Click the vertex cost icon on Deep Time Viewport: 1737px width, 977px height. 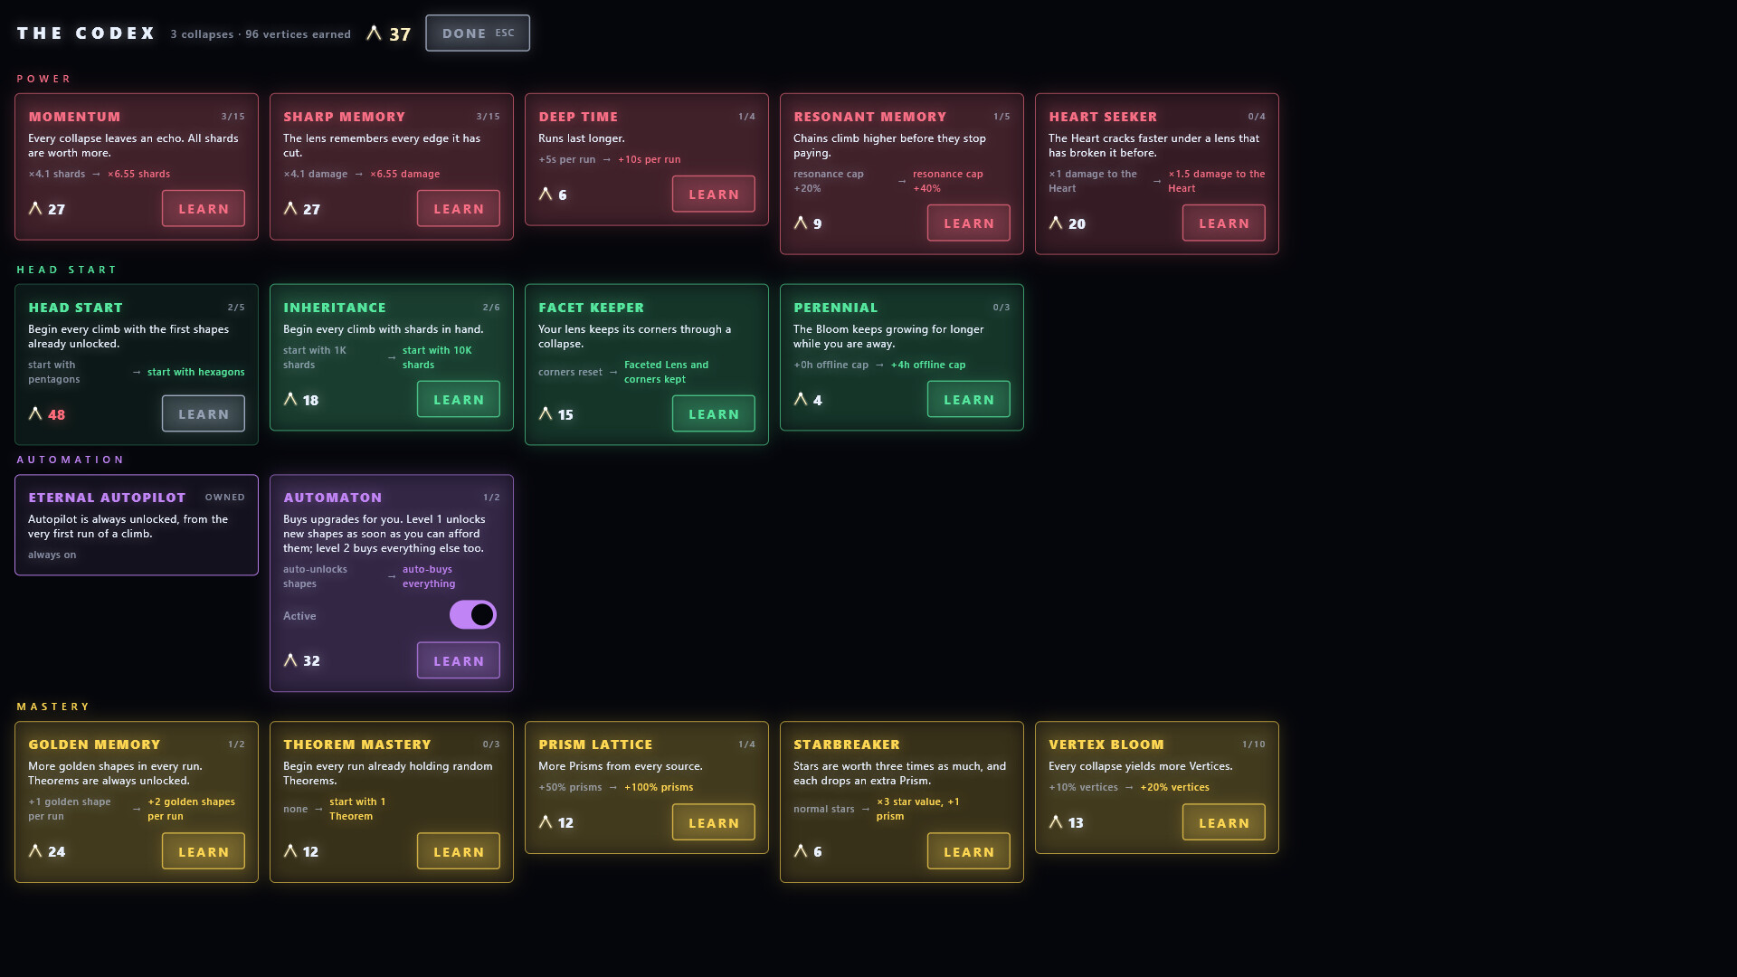click(x=546, y=194)
